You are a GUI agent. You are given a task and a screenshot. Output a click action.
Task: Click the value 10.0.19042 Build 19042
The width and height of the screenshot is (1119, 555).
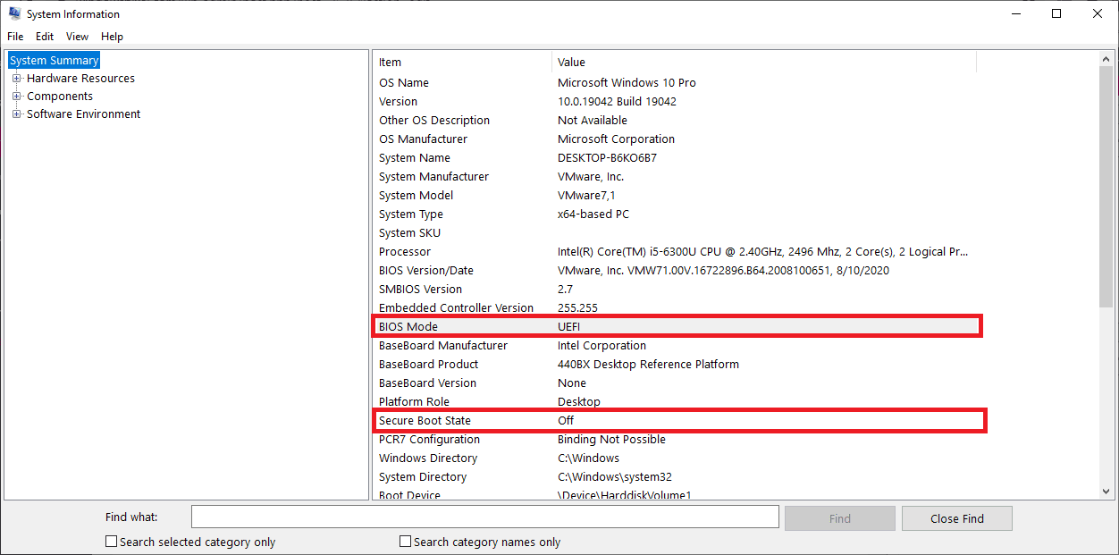(x=617, y=102)
